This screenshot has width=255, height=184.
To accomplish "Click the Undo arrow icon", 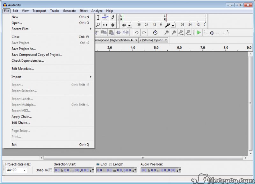I will click(137, 33).
